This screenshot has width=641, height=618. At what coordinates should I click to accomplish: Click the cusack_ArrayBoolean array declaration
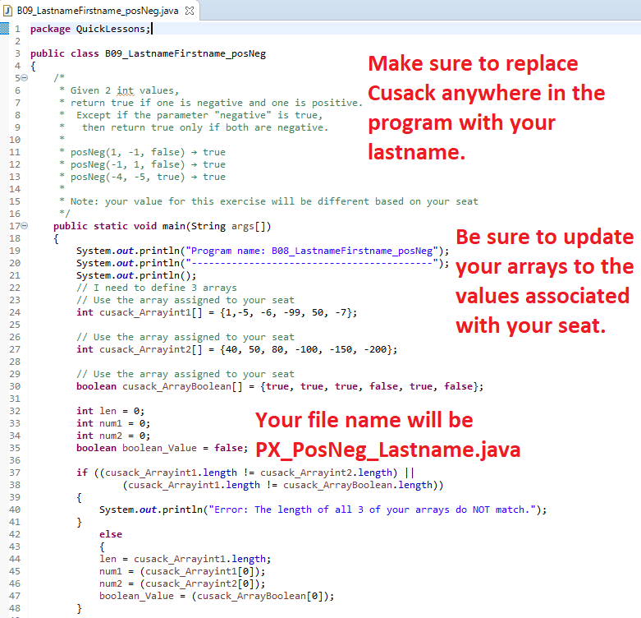168,386
